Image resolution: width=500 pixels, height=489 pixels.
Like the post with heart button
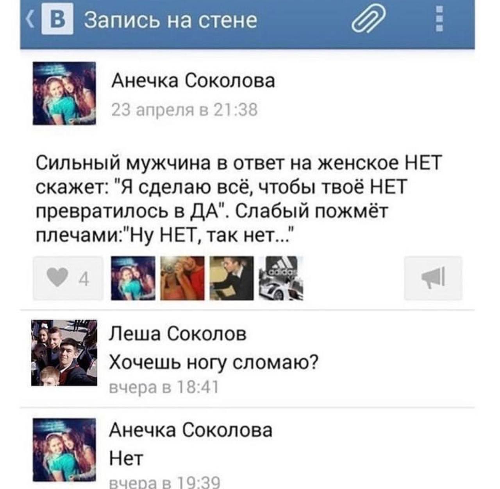(68, 279)
